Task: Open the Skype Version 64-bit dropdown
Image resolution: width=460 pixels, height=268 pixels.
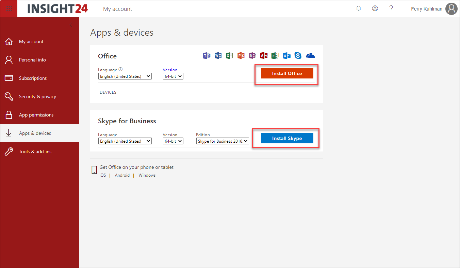Action: point(173,141)
